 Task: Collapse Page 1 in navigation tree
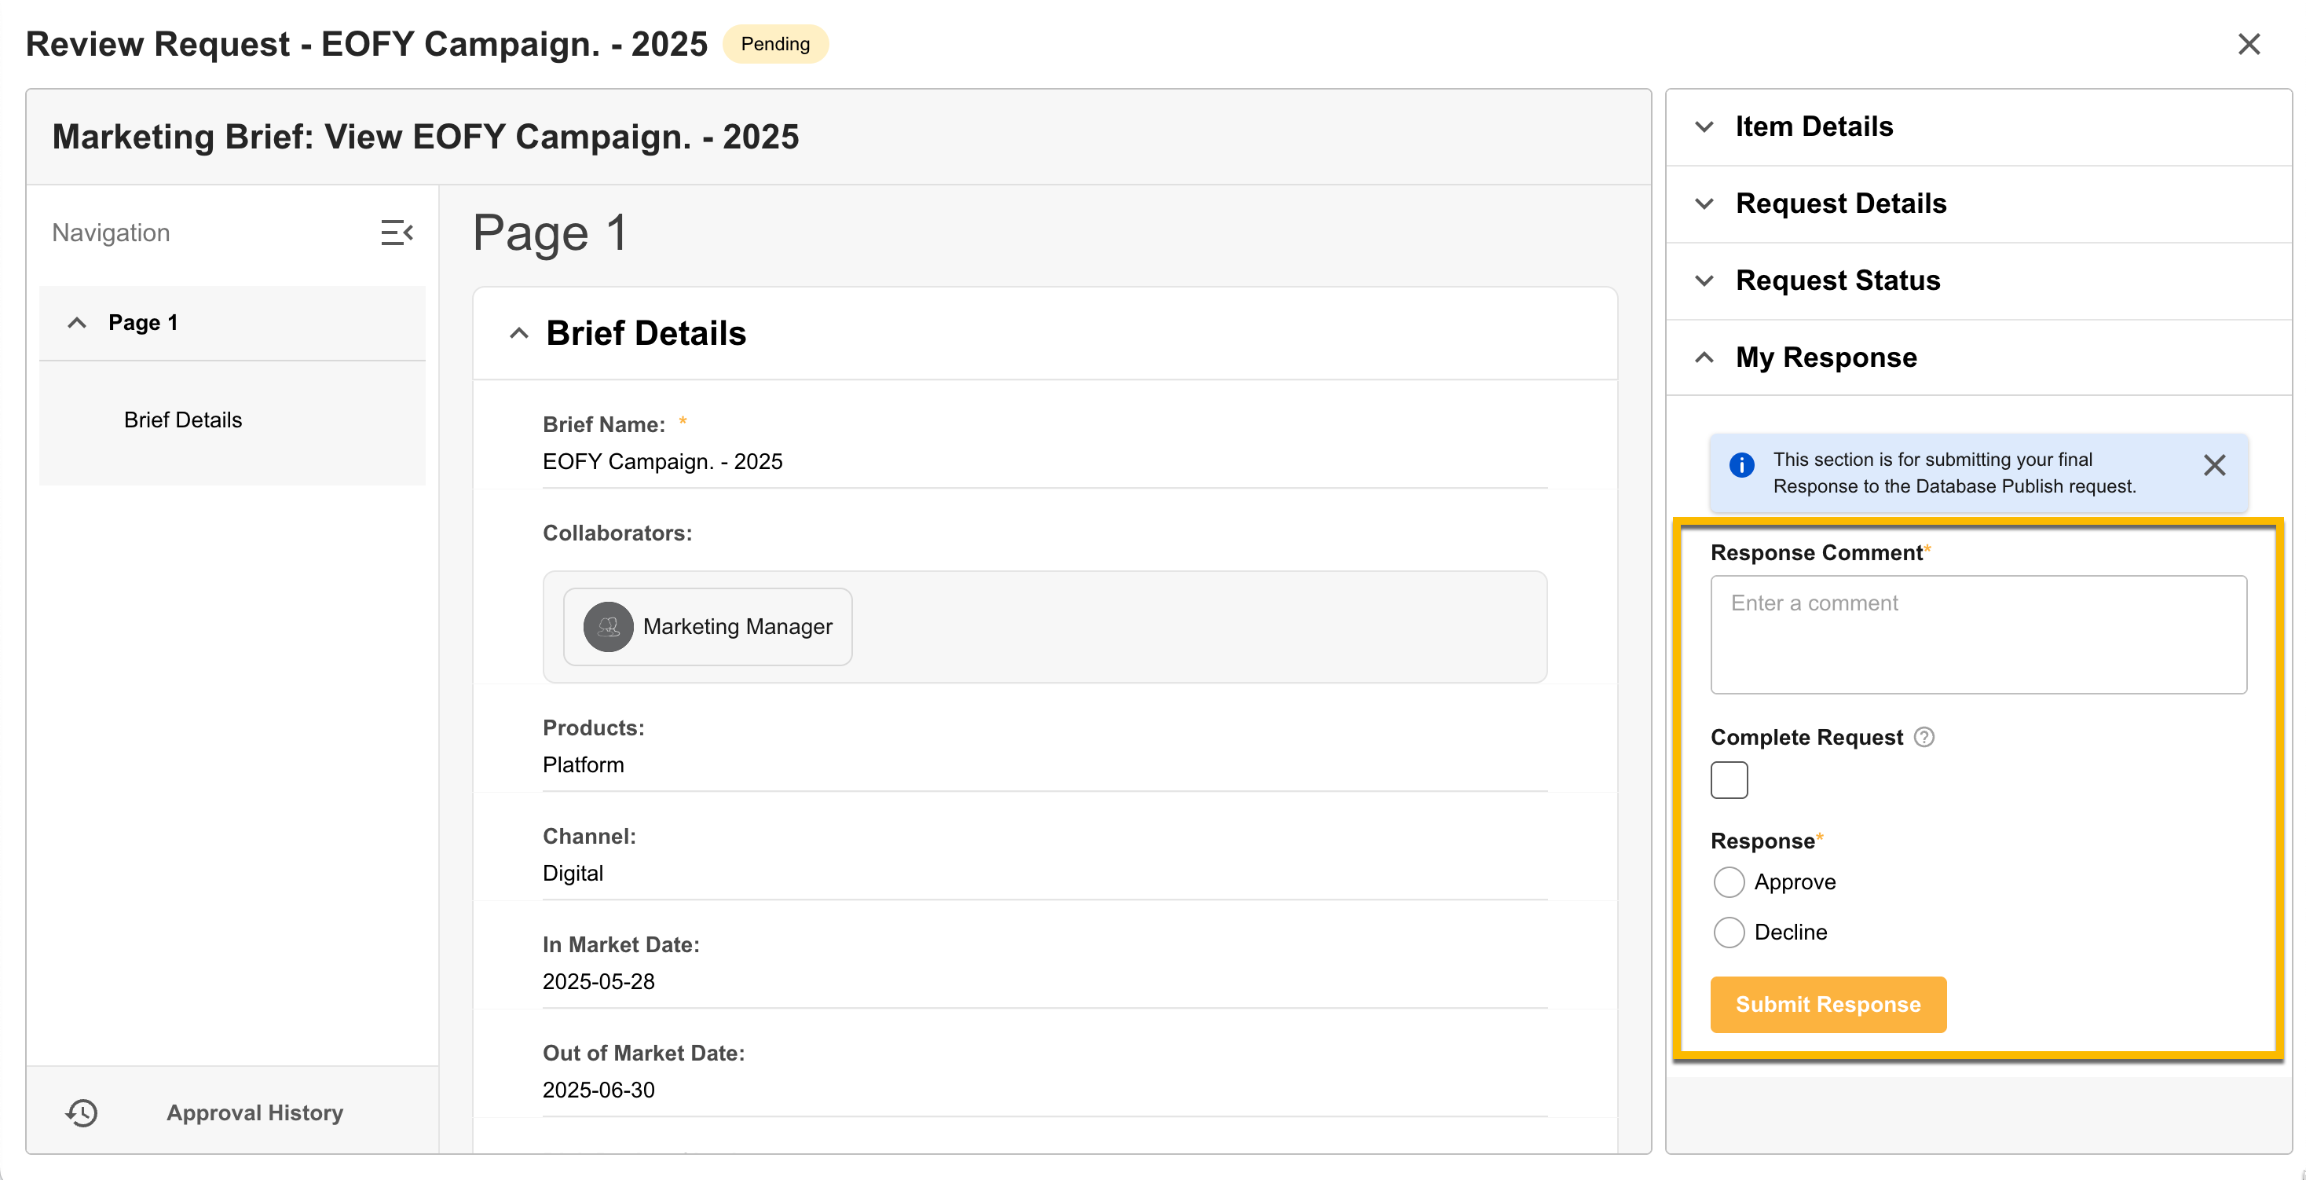tap(77, 322)
